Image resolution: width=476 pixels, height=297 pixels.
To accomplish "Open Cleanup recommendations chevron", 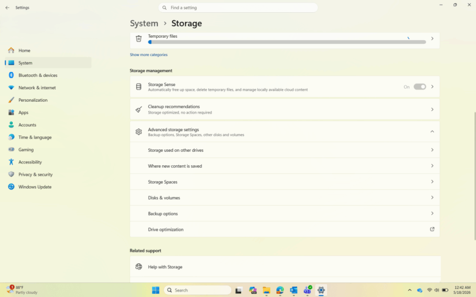I will (432, 109).
